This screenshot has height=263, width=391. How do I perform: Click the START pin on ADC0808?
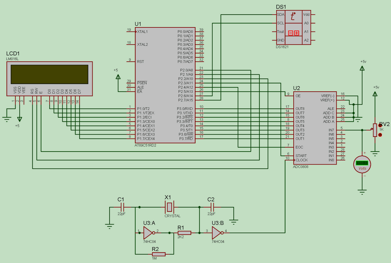point(301,156)
